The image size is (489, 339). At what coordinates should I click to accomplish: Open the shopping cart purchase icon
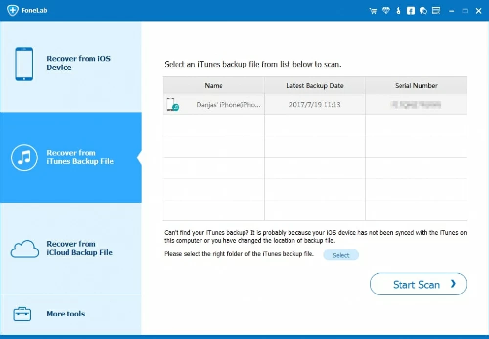(373, 11)
